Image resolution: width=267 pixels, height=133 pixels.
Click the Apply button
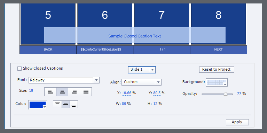(237, 122)
